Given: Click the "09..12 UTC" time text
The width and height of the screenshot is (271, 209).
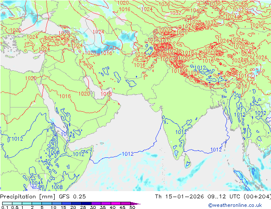Looking at the screenshot, I should point(225,197).
